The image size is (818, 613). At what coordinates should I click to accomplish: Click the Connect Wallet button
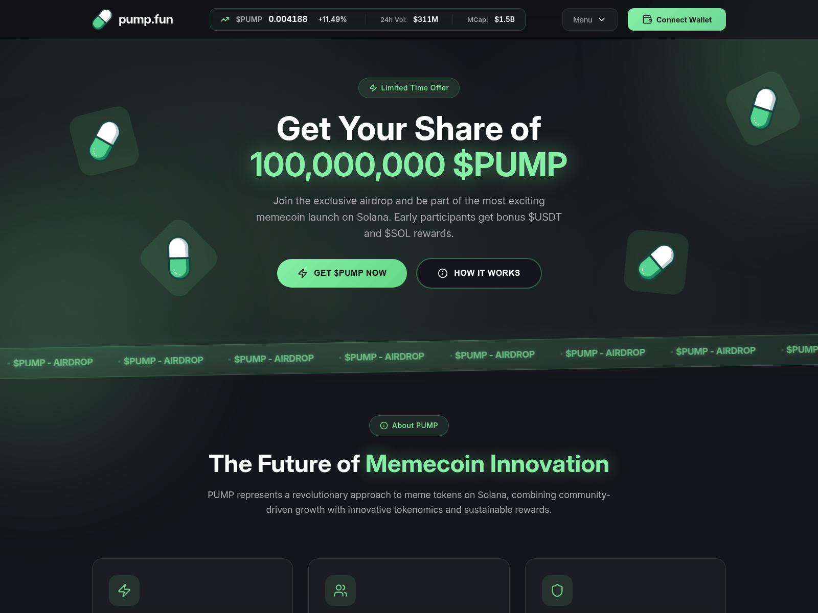coord(677,19)
